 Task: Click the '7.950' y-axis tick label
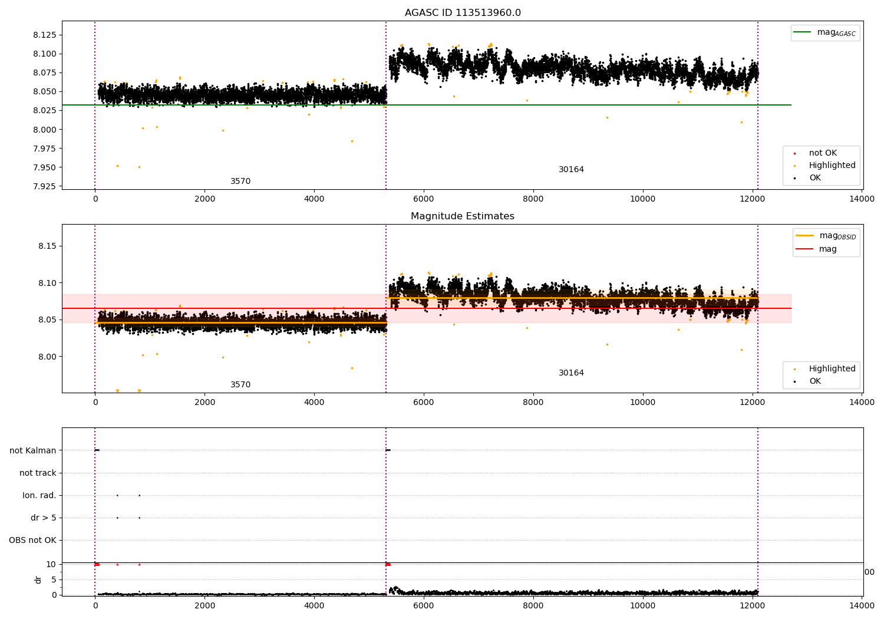pyautogui.click(x=45, y=167)
